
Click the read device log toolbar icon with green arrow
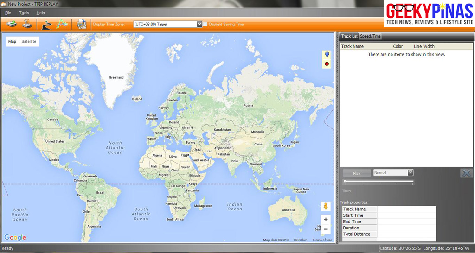(x=12, y=24)
